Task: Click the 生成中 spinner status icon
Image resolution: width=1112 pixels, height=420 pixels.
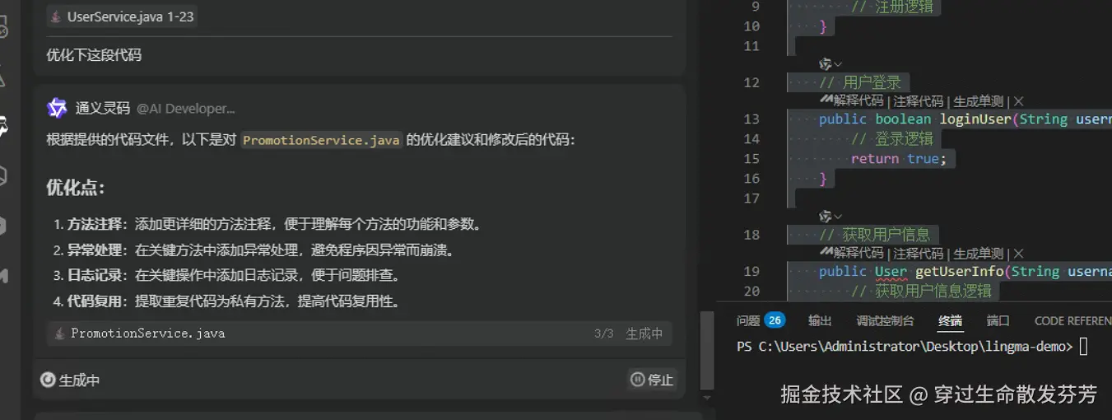Action: tap(48, 380)
